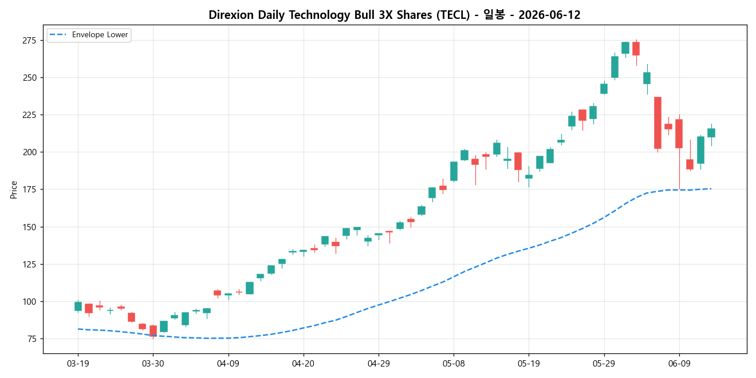Screen dimensions: 756x378
Task: Click the 250 price axis tick
Action: point(29,77)
